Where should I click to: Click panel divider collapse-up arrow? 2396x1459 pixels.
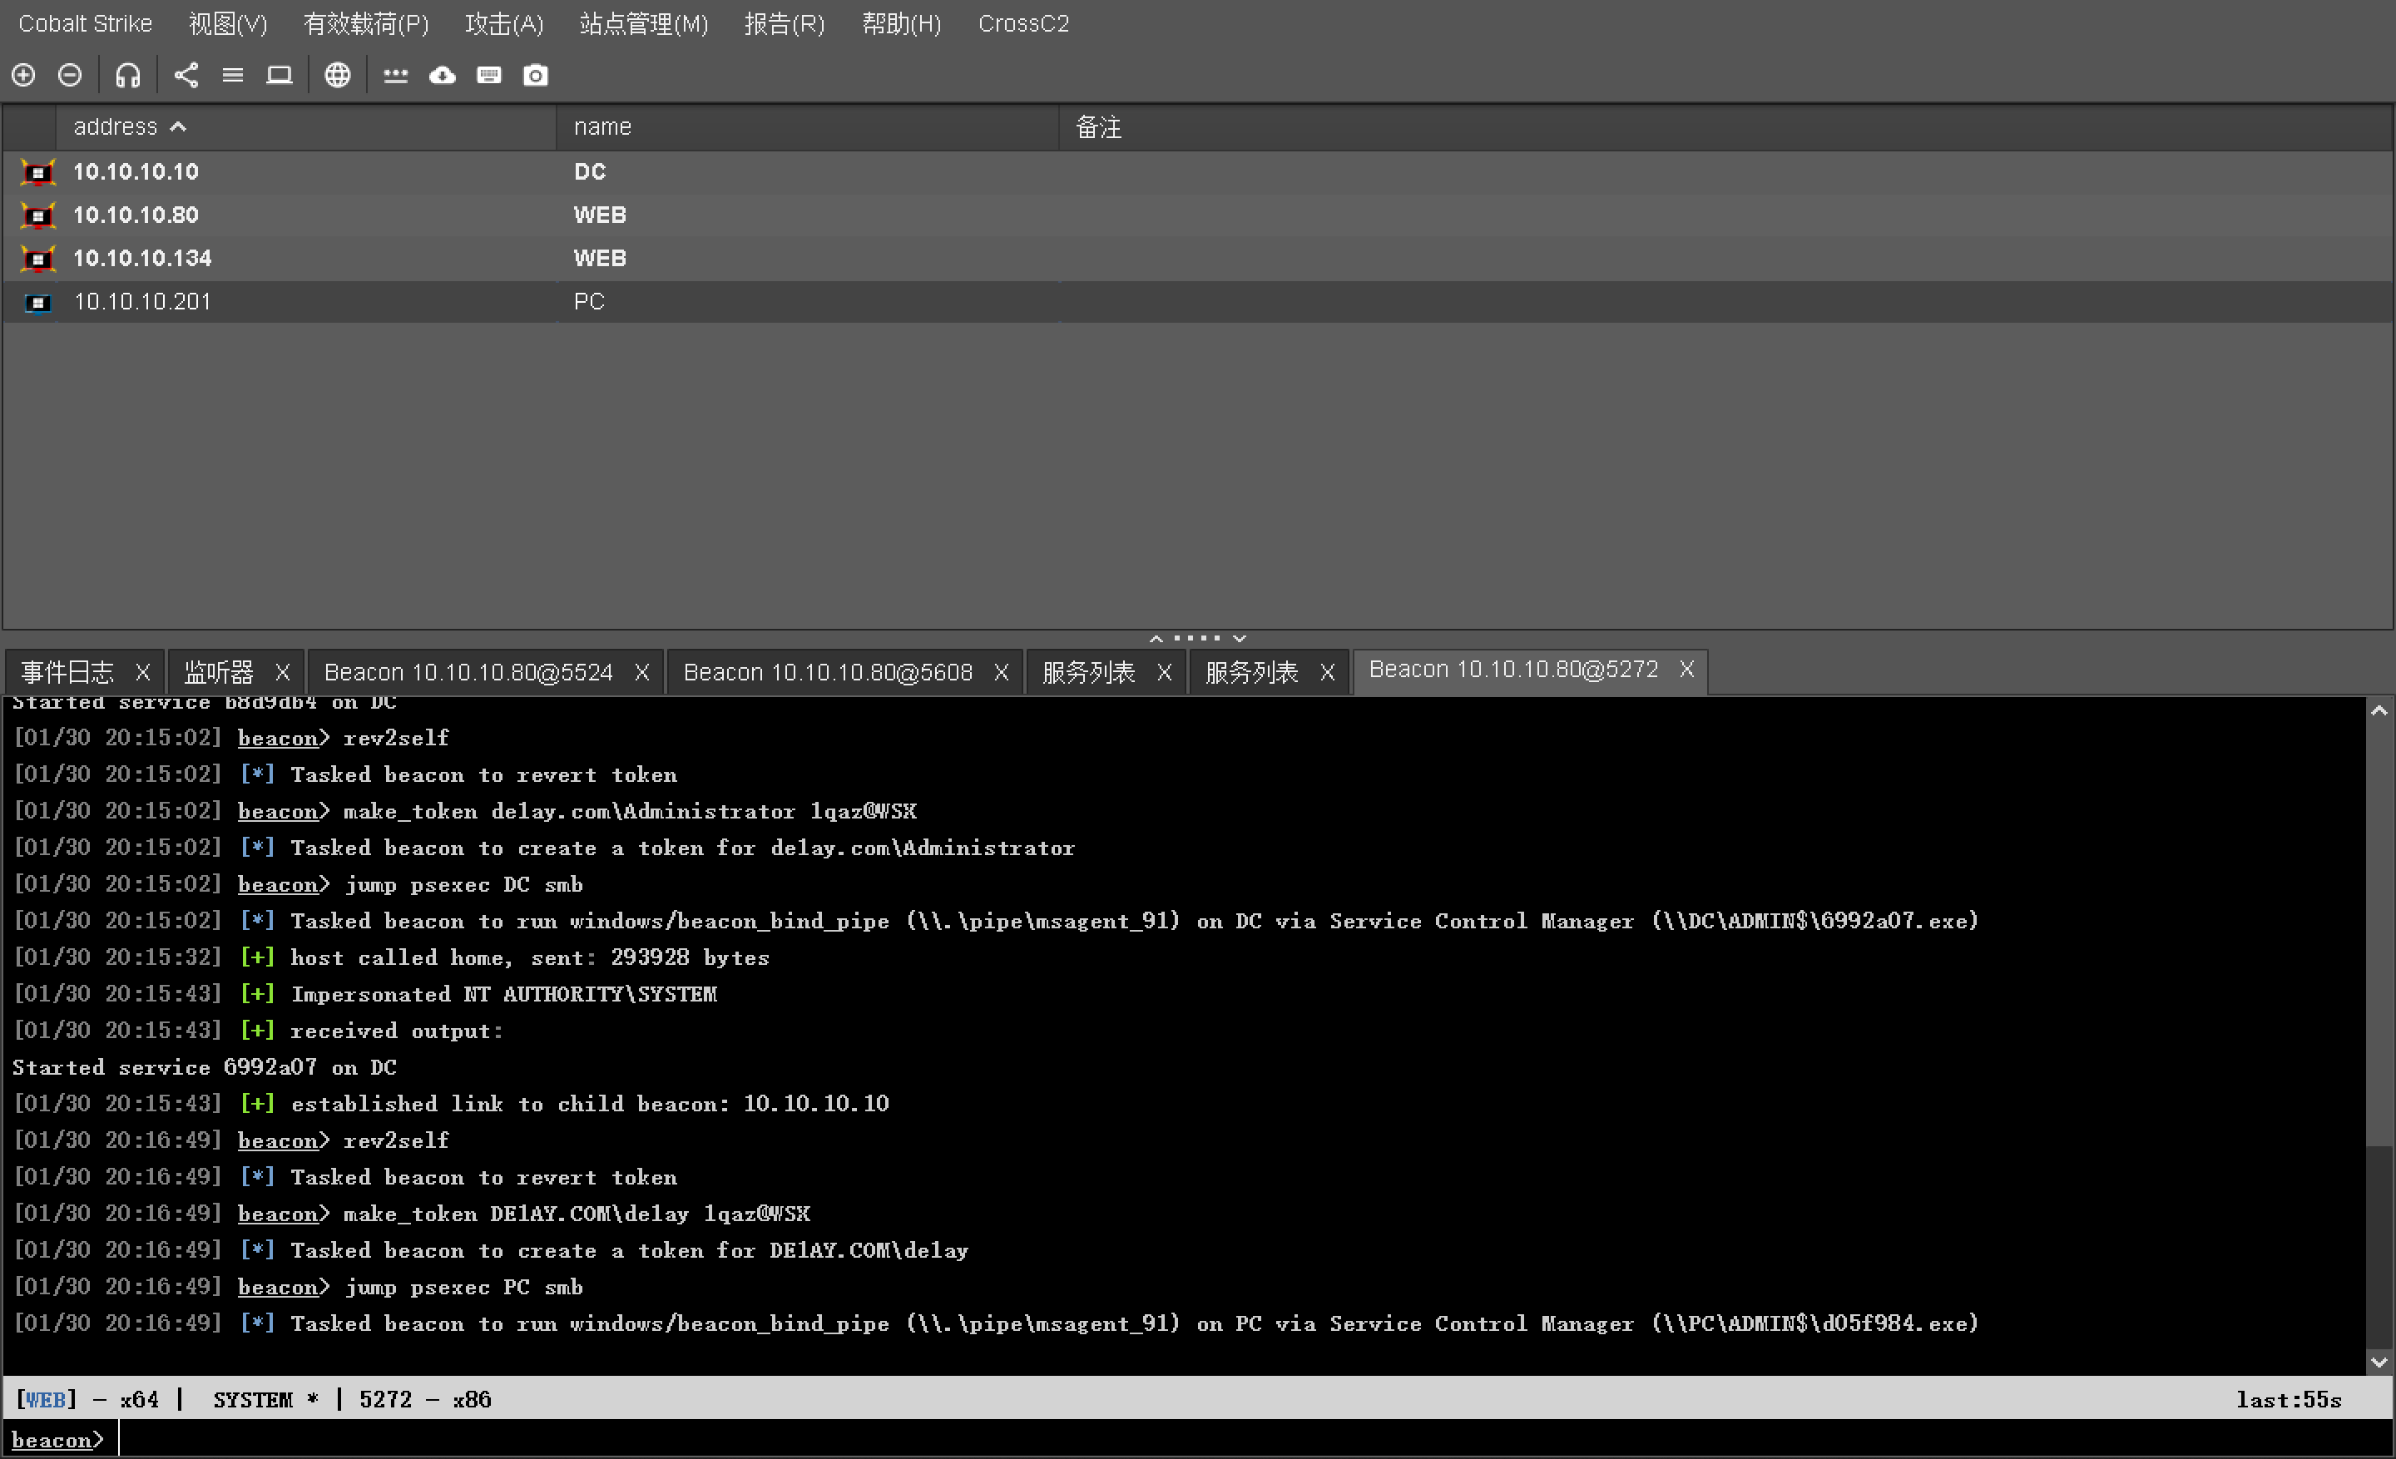tap(1156, 639)
